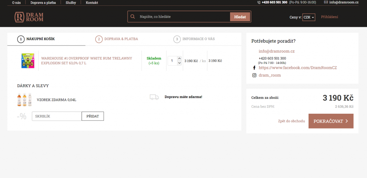367x178 pixels.
Task: Click the Pokračovat button
Action: tap(331, 121)
